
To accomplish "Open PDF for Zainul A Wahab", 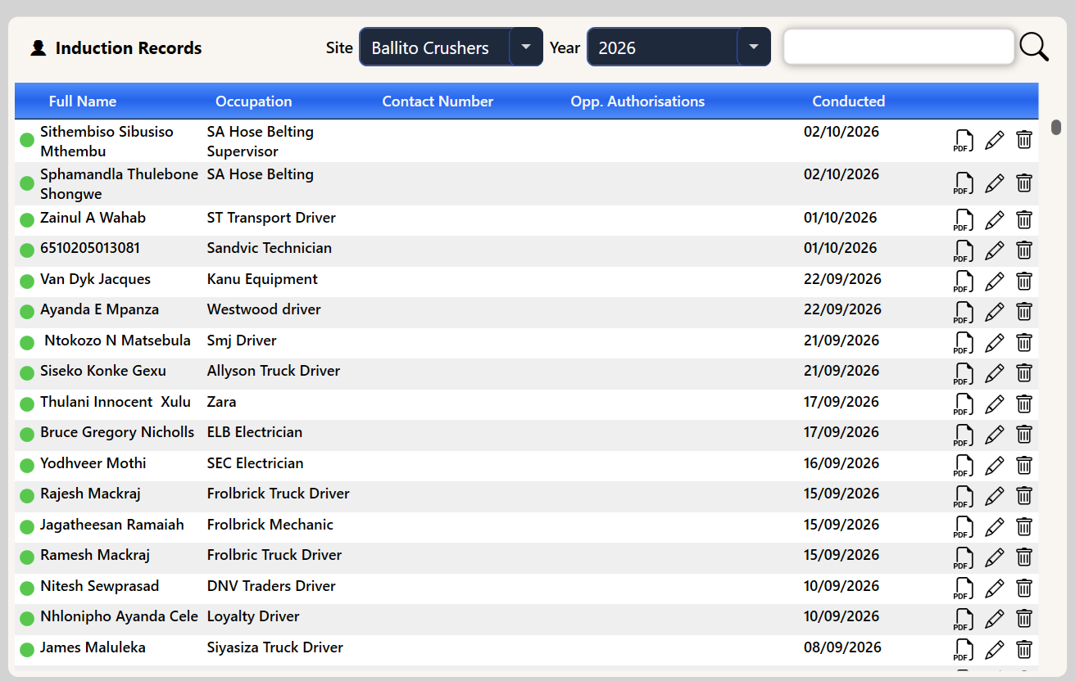I will point(964,221).
